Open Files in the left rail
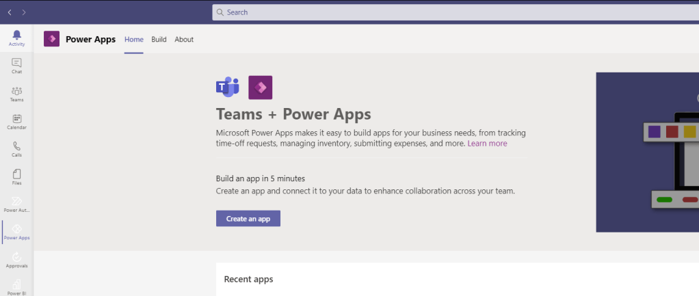The height and width of the screenshot is (296, 699). click(16, 177)
